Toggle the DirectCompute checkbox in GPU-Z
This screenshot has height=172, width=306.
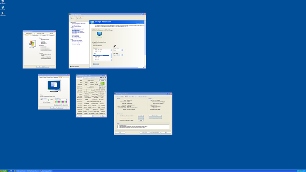[x=93, y=111]
